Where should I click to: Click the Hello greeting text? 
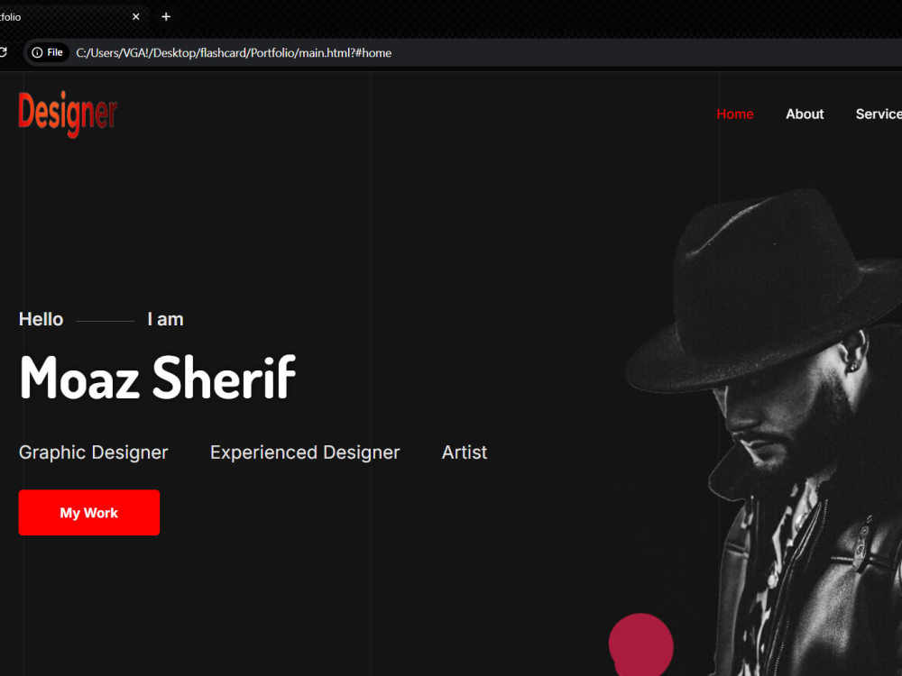(41, 319)
